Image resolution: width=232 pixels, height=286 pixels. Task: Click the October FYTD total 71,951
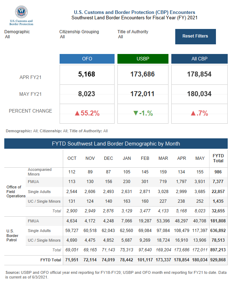coord(72,260)
